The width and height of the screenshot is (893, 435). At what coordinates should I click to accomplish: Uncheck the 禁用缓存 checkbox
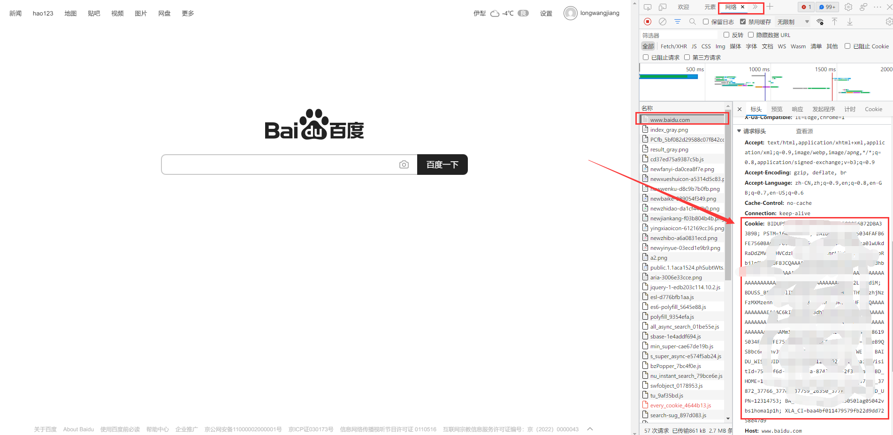(743, 22)
